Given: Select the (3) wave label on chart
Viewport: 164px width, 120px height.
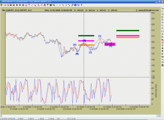Looking at the screenshot, I should (x=100, y=36).
